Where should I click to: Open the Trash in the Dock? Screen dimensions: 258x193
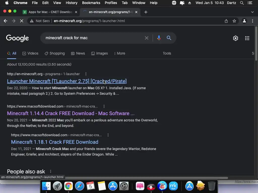211,186
